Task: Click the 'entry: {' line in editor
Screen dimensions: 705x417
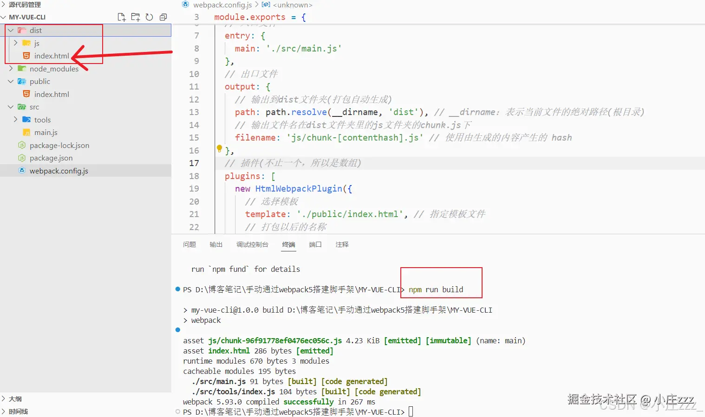Action: point(245,36)
